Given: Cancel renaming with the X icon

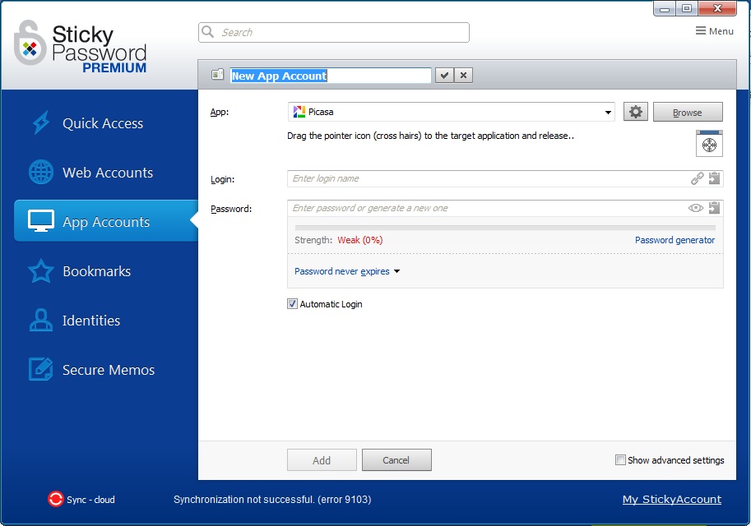Looking at the screenshot, I should pos(463,75).
